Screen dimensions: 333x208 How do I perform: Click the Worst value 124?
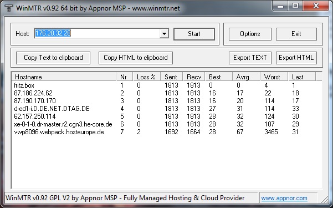[x=269, y=116]
